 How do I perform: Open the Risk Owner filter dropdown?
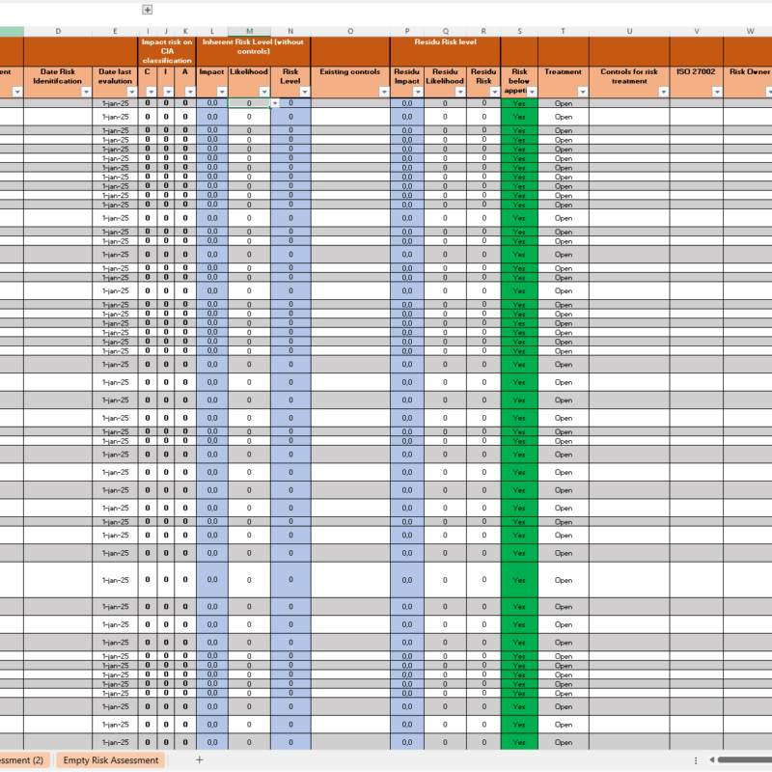767,93
